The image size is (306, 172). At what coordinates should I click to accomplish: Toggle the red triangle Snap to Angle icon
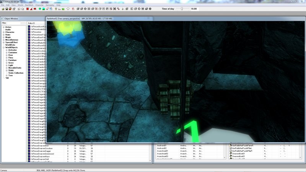[31, 9]
